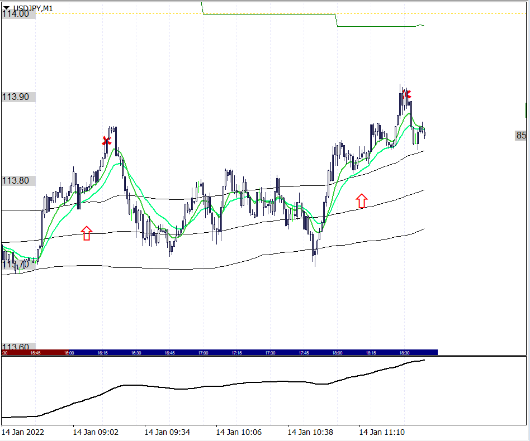Click the 85 value label on right
This screenshot has width=530, height=441.
click(521, 135)
